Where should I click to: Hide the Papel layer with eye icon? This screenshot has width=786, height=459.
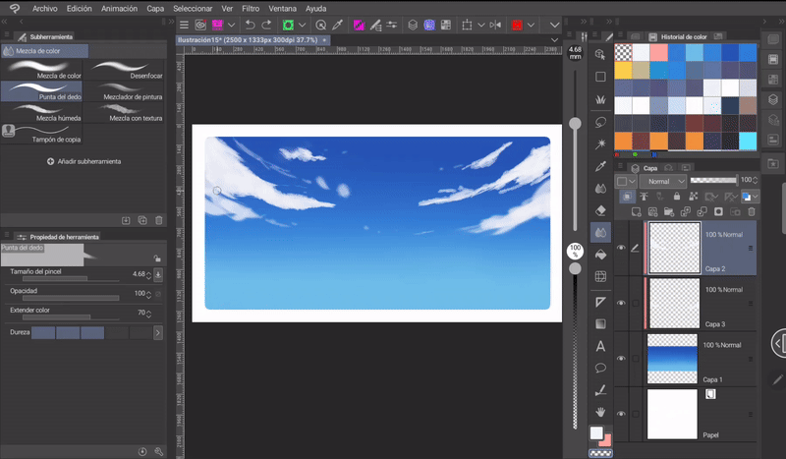click(x=621, y=414)
